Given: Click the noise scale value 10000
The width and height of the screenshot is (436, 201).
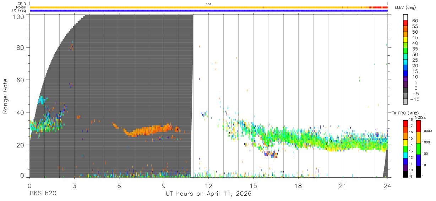Looking at the screenshot, I should (427, 131).
